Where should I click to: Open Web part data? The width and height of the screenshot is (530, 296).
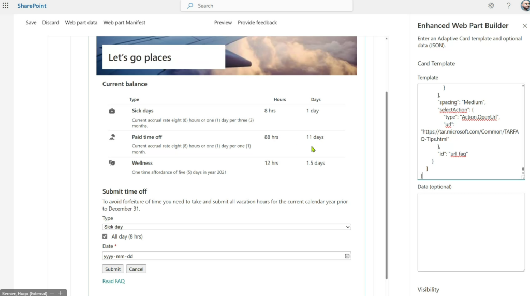coord(81,23)
